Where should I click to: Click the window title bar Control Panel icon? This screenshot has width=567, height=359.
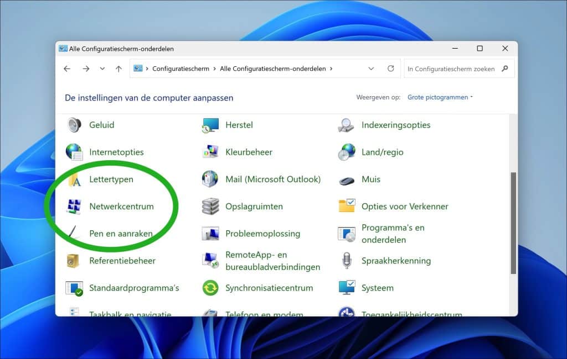[x=63, y=49]
